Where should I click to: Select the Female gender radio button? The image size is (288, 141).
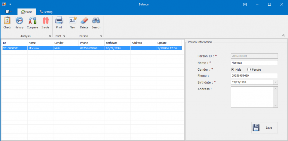pos(249,70)
